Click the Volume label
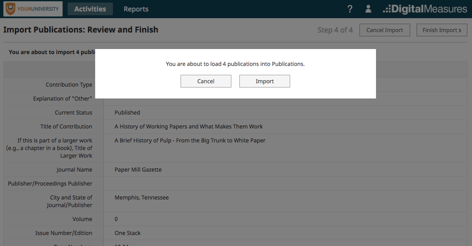The image size is (472, 246). coord(82,219)
